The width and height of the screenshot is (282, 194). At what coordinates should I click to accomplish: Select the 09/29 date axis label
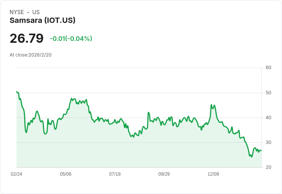pyautogui.click(x=164, y=174)
